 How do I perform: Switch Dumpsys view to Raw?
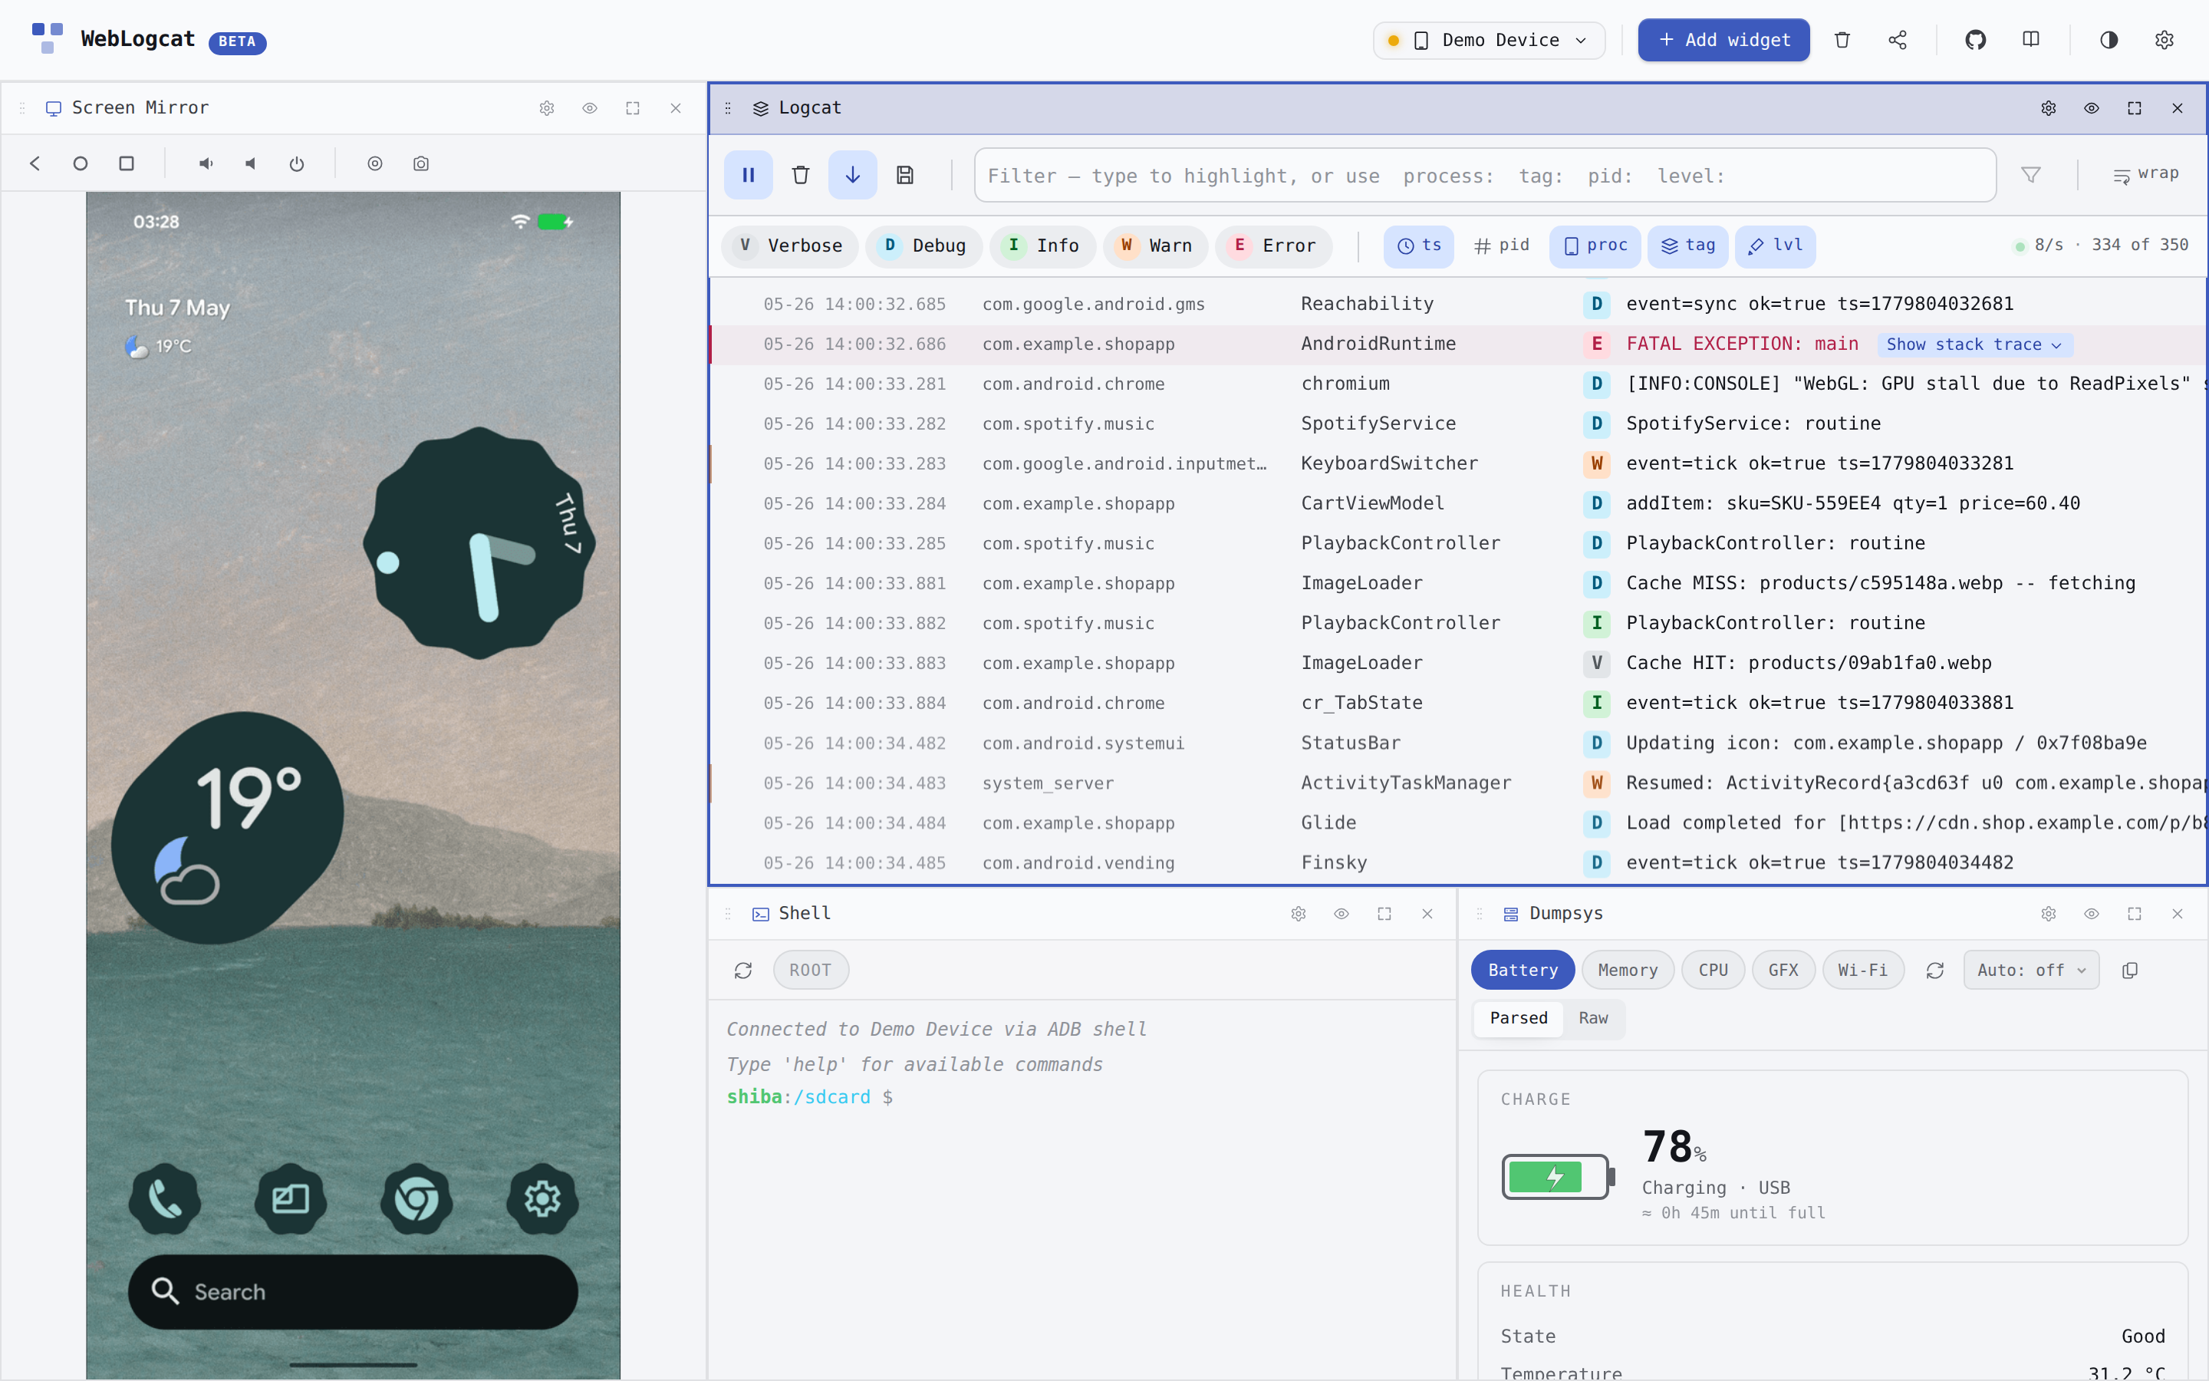(x=1593, y=1018)
